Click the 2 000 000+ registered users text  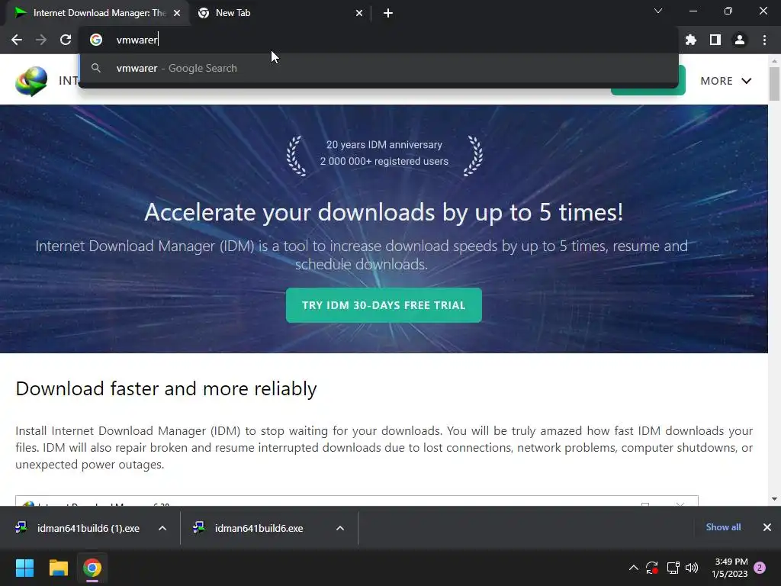(384, 162)
